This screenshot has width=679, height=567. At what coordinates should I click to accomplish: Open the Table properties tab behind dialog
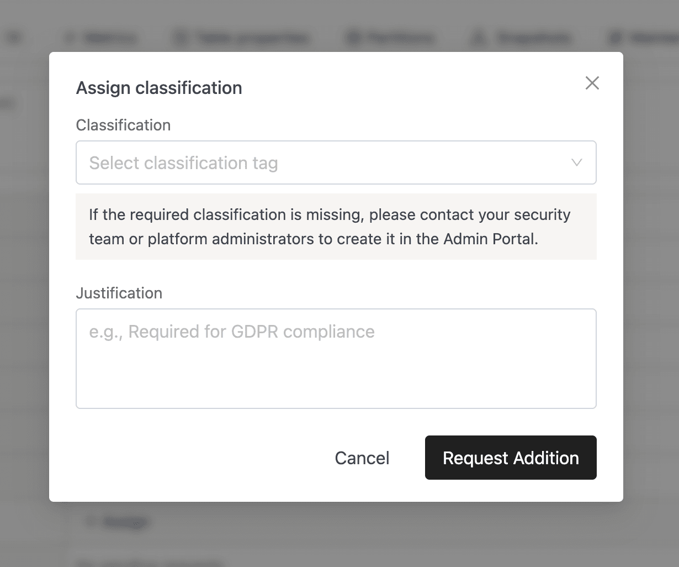click(251, 38)
